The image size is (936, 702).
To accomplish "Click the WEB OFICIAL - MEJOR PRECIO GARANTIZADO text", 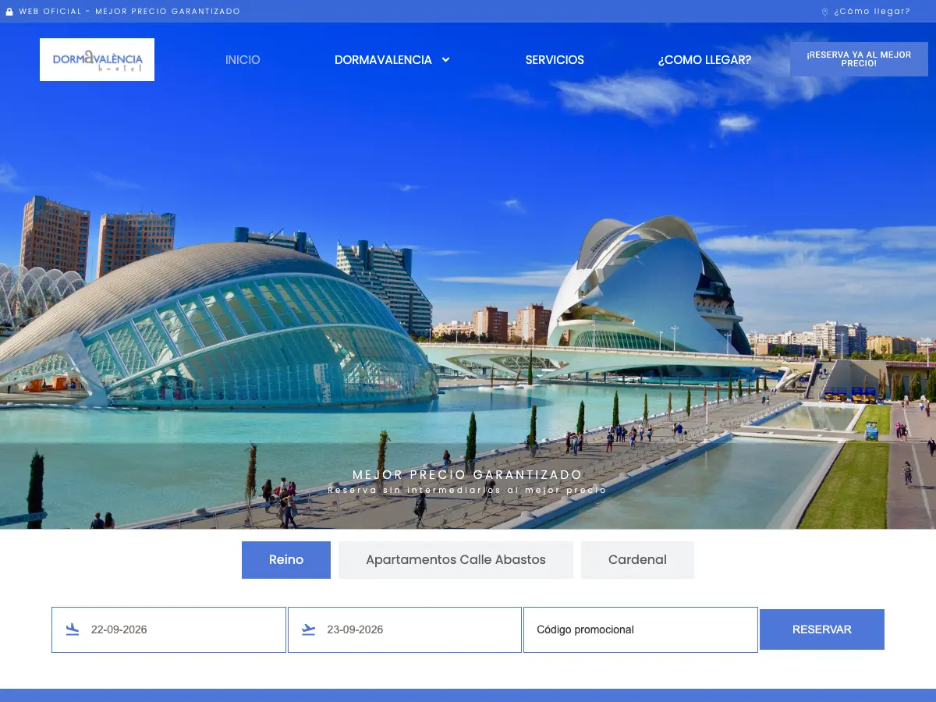I will [x=129, y=12].
